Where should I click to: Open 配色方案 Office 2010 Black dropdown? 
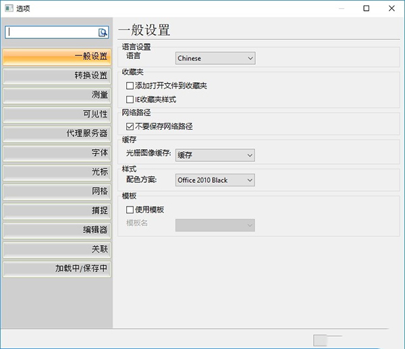(x=215, y=180)
